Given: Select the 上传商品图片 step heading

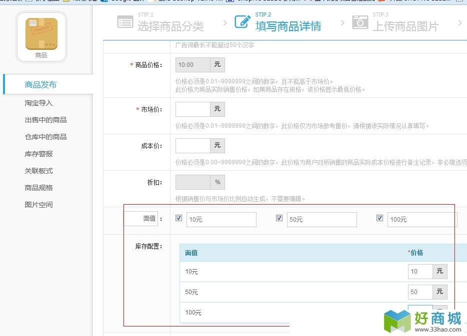Looking at the screenshot, I should click(x=405, y=26).
